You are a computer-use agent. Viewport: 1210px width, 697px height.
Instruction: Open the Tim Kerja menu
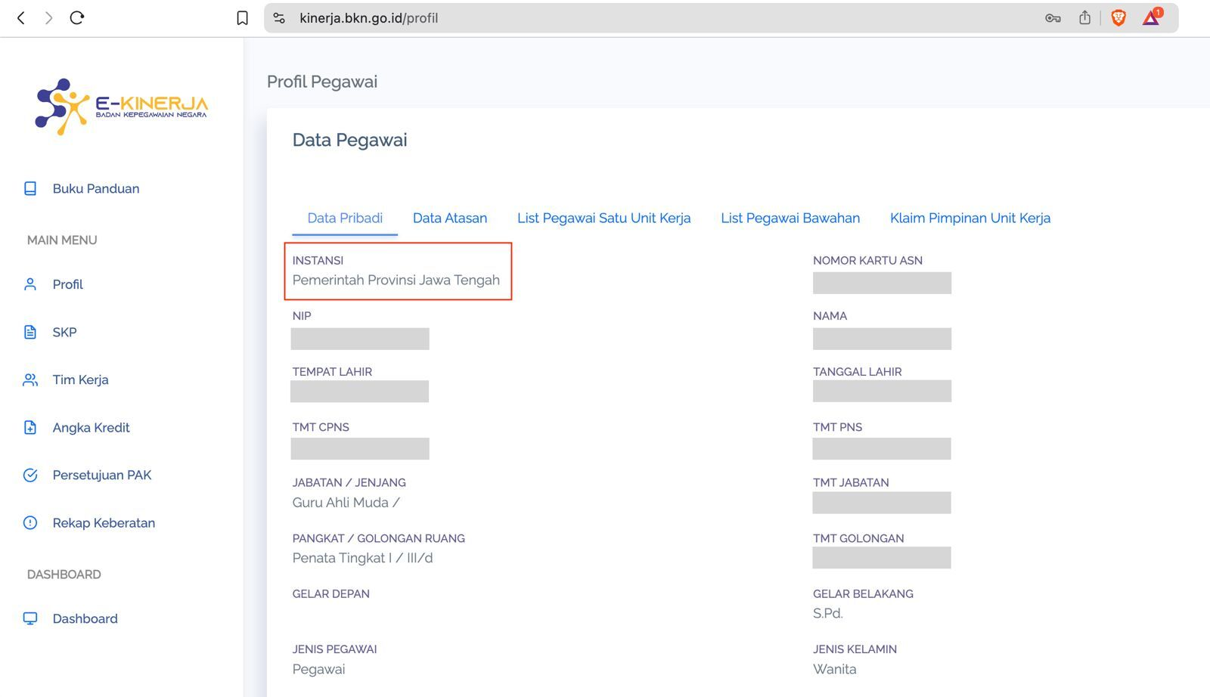click(x=80, y=379)
